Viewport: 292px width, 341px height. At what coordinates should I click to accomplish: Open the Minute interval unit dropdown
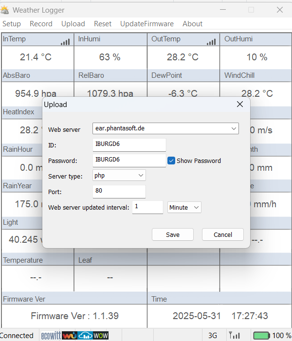point(196,207)
